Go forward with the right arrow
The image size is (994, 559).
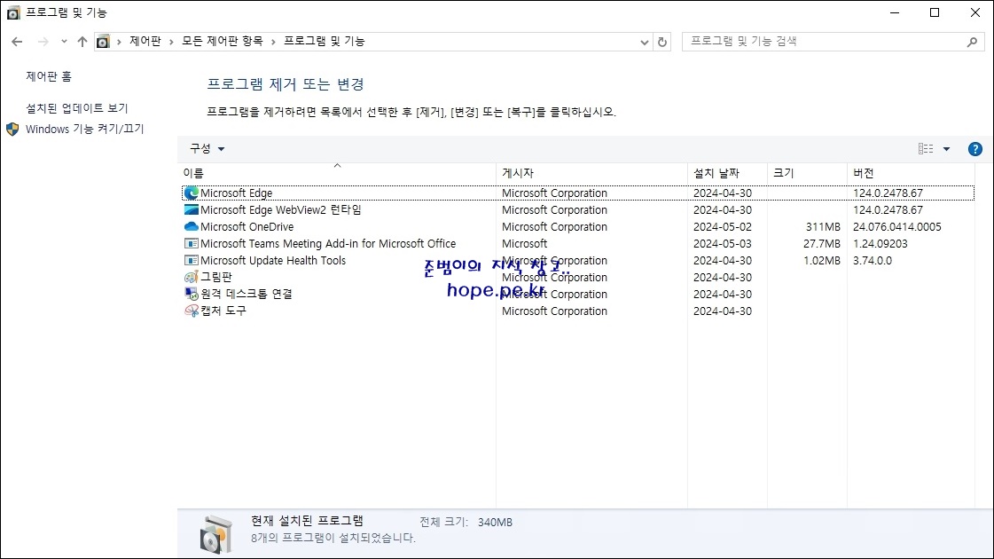pos(43,42)
